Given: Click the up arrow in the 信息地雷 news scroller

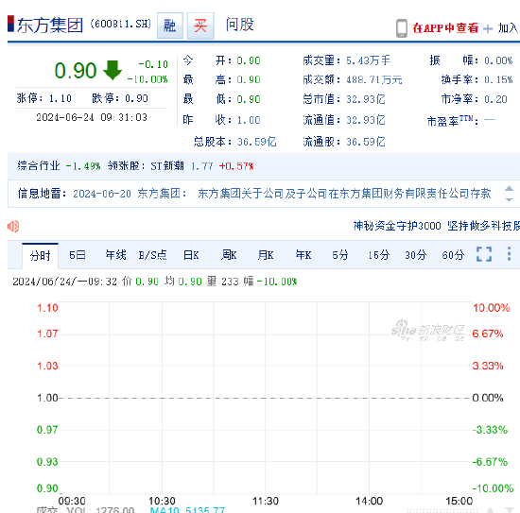Looking at the screenshot, I should pyautogui.click(x=509, y=188).
